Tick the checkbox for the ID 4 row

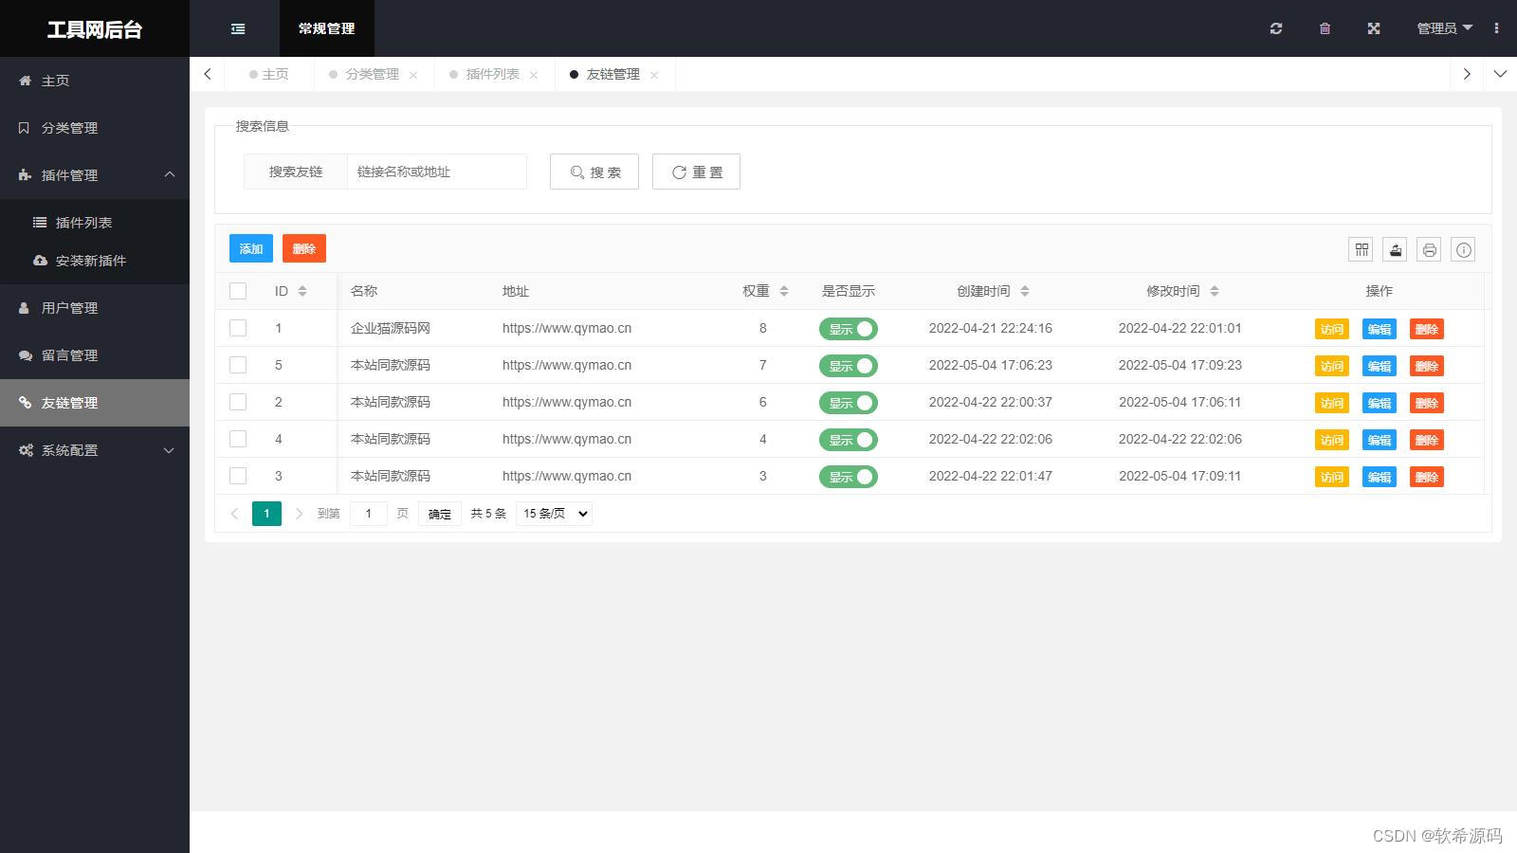tap(238, 439)
